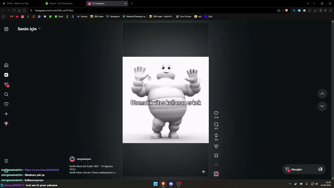Open the Deokwave bookmark
The width and height of the screenshot is (334, 188).
[113, 16]
